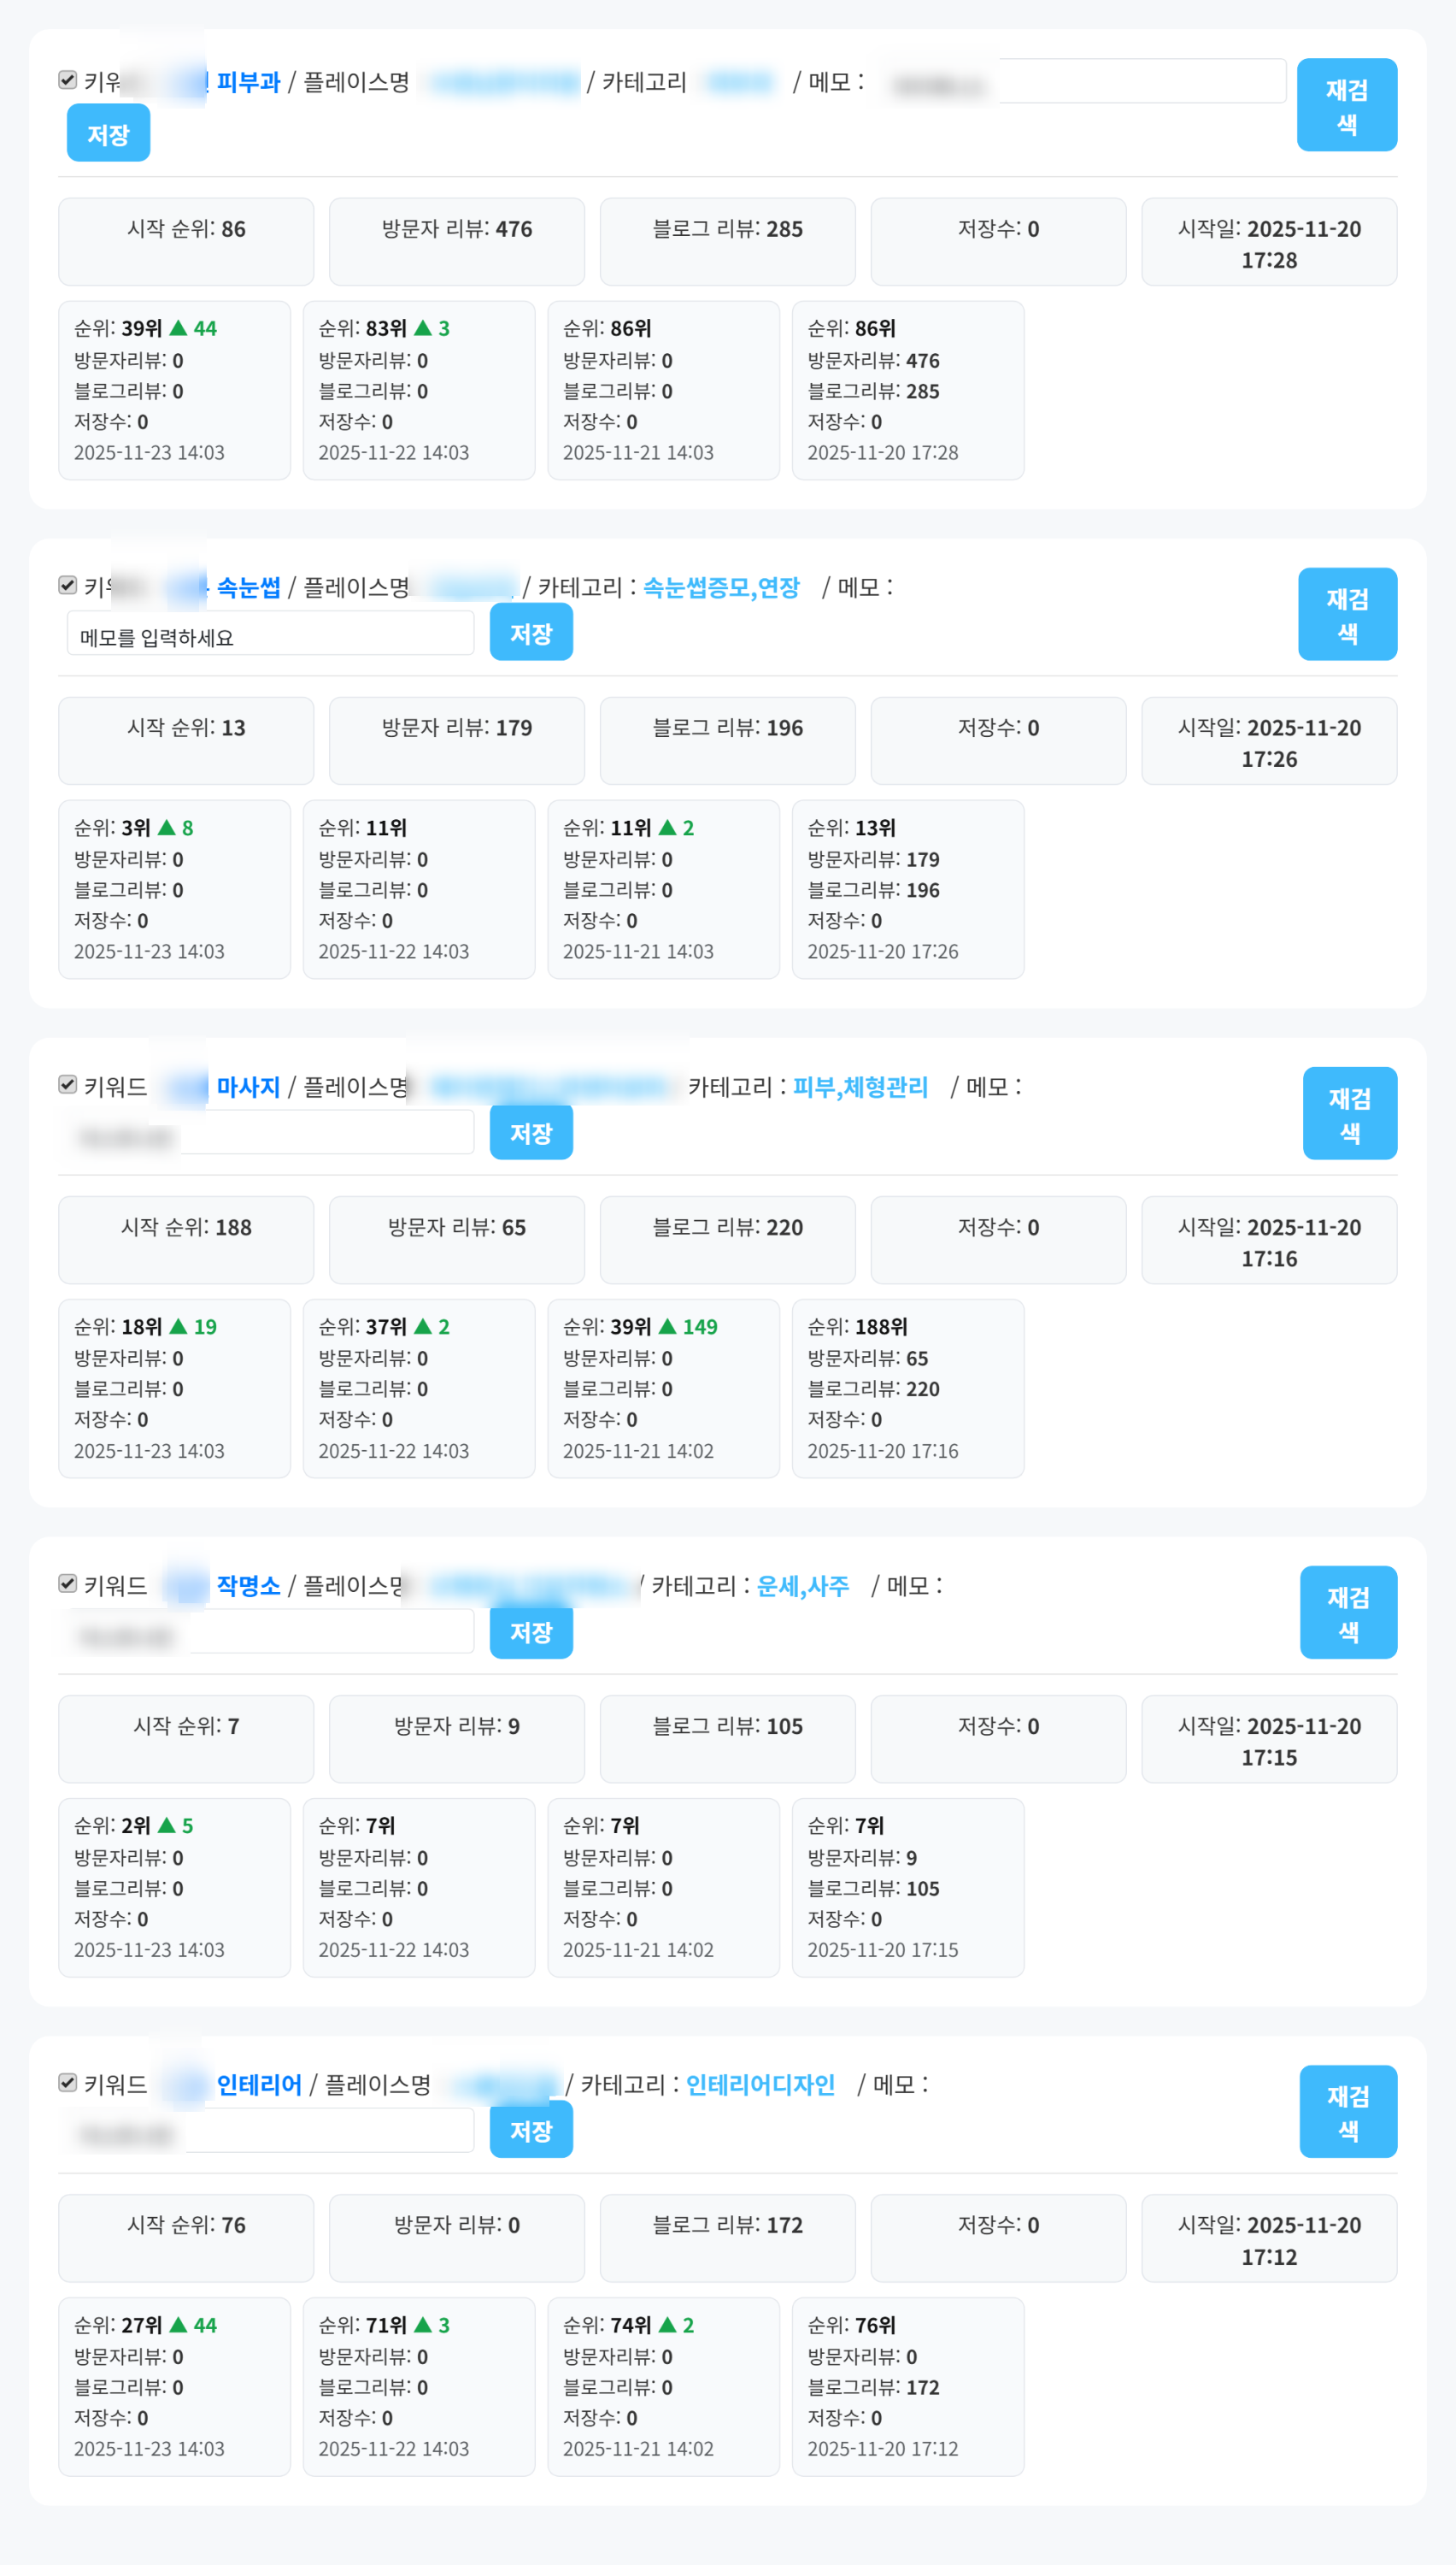The height and width of the screenshot is (2565, 1456).
Task: Click the 마사지 keyword link
Action: pos(248,1087)
